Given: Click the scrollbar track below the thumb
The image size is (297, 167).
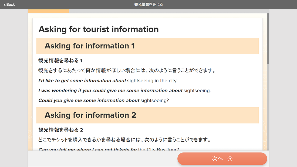Looking at the screenshot, I should [268, 108].
